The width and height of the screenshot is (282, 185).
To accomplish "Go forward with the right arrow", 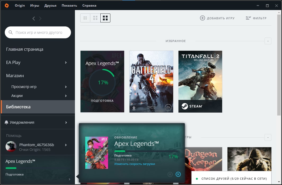I will (x=40, y=18).
